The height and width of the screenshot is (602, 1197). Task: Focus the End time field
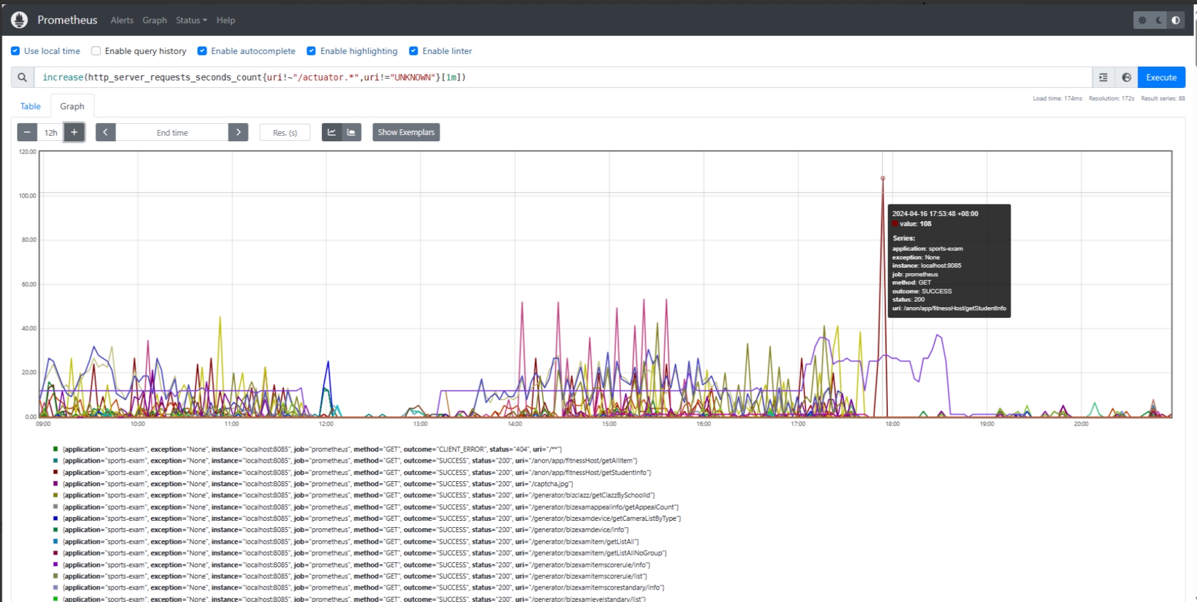(172, 132)
